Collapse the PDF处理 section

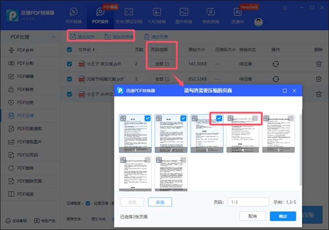click(x=54, y=37)
